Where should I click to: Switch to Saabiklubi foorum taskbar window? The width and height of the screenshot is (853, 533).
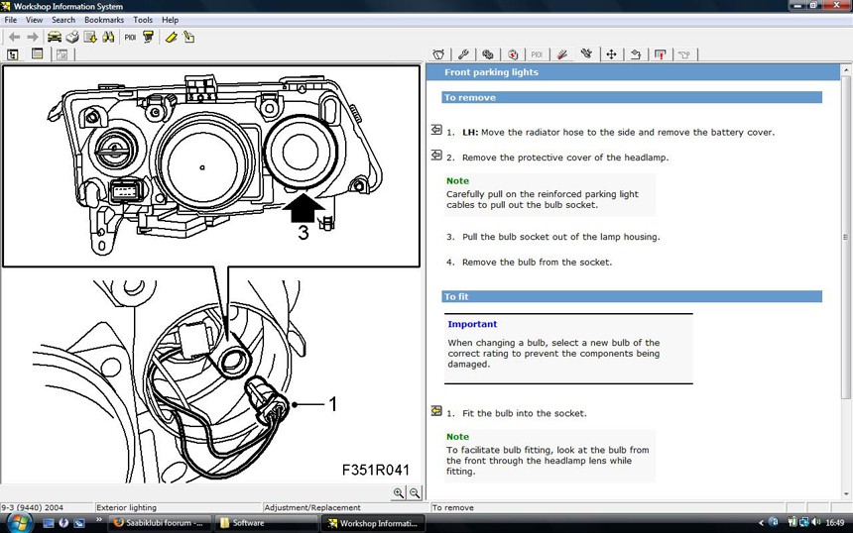point(159,522)
